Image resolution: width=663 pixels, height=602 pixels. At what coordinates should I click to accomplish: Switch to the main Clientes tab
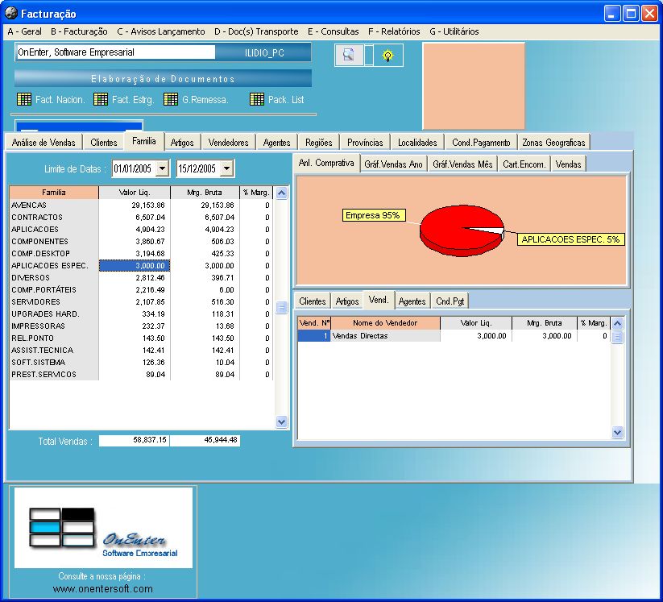coord(104,143)
